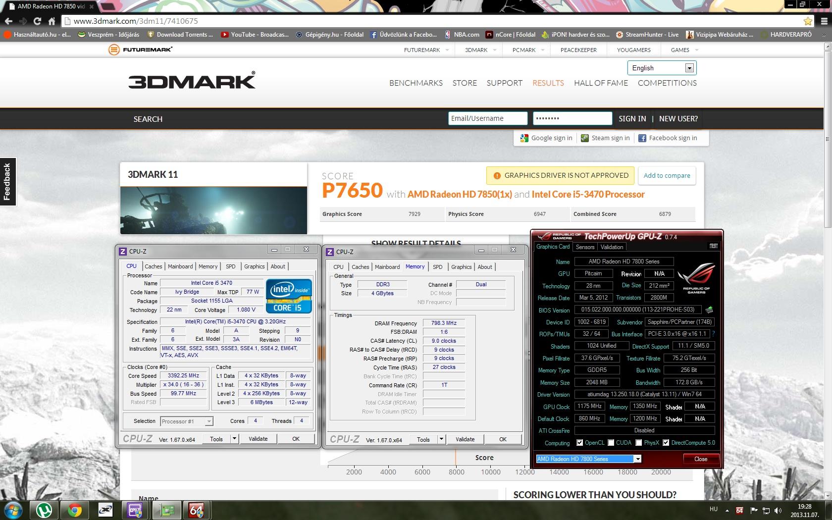Open Tools dropdown arrow in left CPU-Z window

pyautogui.click(x=234, y=439)
